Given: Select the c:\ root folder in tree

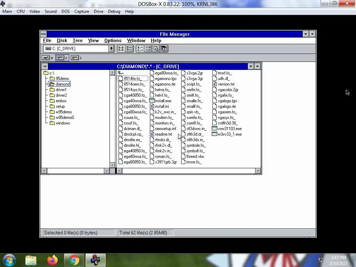Looking at the screenshot, I should click(x=49, y=73).
